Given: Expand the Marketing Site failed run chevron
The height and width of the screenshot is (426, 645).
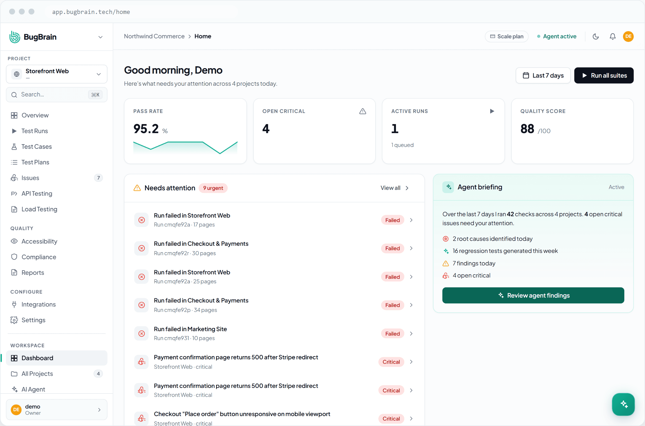Looking at the screenshot, I should coord(411,334).
